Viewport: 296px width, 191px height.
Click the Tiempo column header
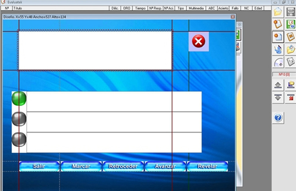tap(140, 8)
